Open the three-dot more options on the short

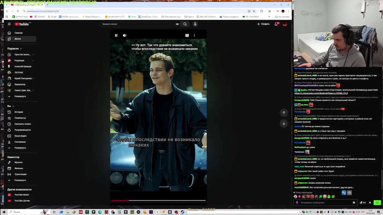pos(194,36)
